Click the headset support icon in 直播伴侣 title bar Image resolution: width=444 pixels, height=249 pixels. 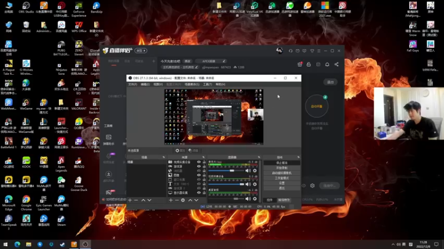click(x=290, y=51)
